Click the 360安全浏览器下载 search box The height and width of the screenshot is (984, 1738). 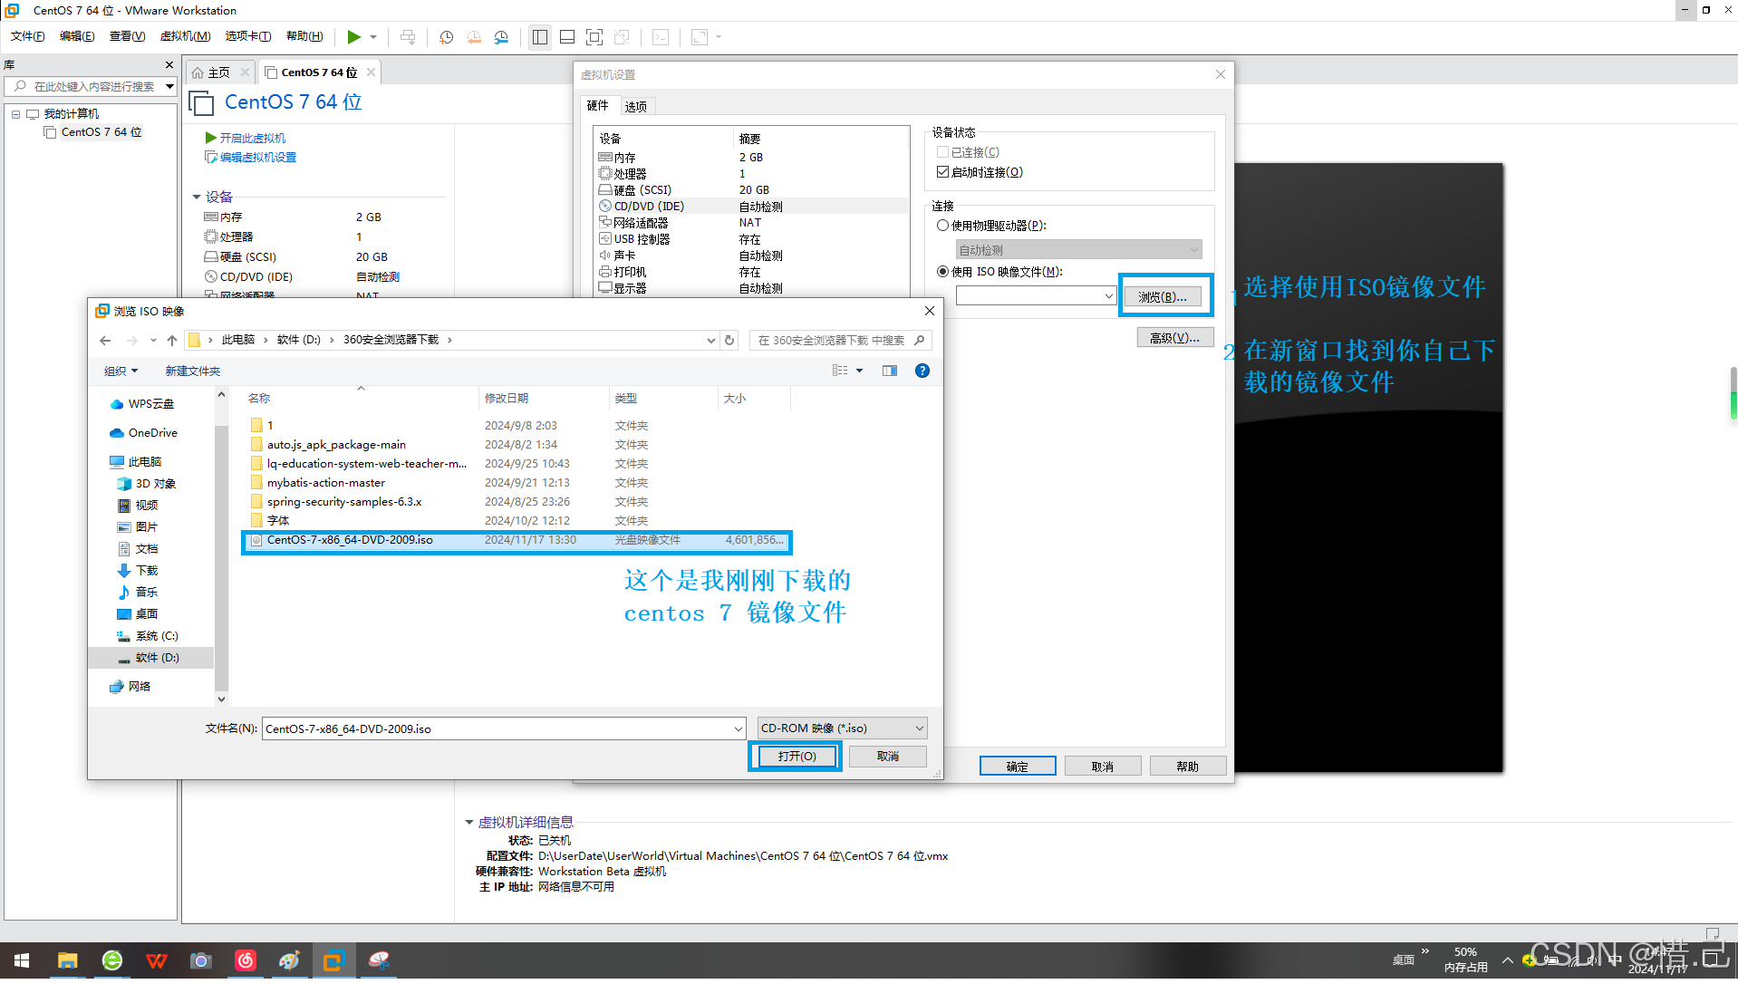tap(830, 341)
